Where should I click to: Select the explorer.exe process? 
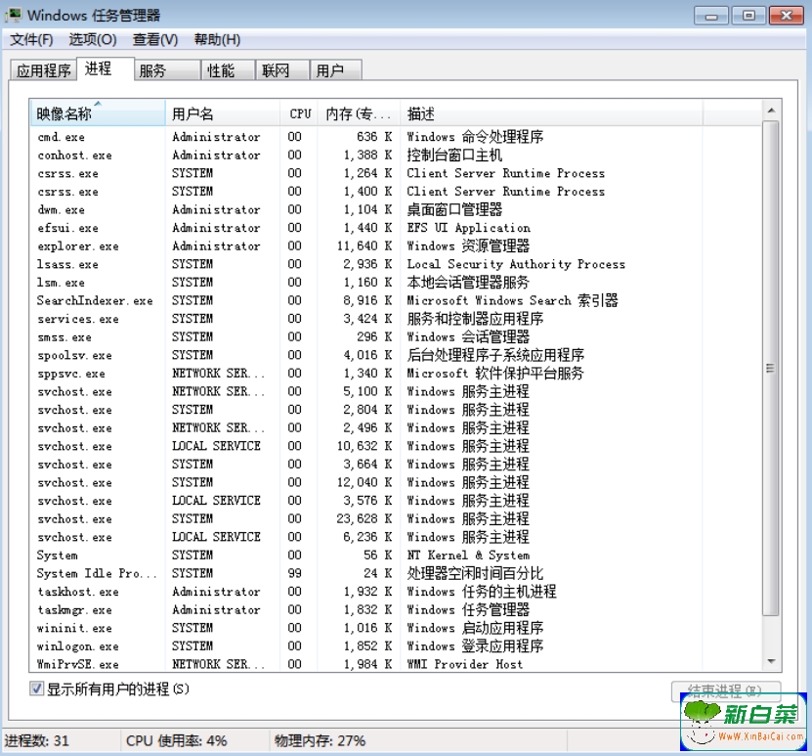396,246
